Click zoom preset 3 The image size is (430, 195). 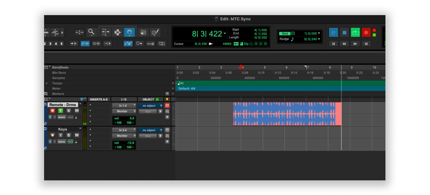tap(50, 44)
